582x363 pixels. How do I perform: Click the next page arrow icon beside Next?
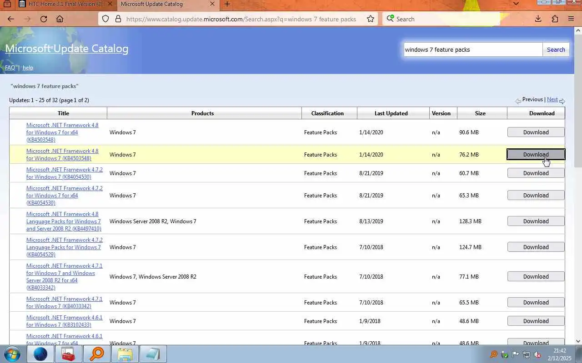click(562, 101)
